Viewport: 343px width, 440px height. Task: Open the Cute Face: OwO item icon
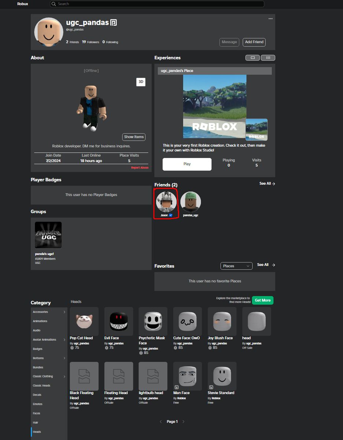pyautogui.click(x=188, y=321)
